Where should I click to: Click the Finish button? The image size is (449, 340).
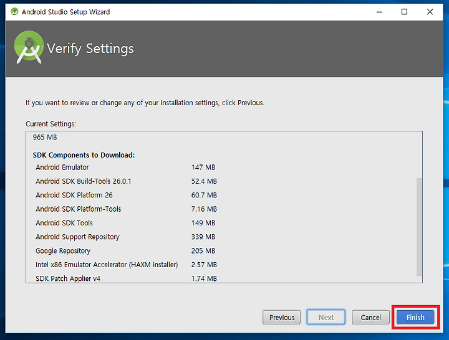coord(415,317)
